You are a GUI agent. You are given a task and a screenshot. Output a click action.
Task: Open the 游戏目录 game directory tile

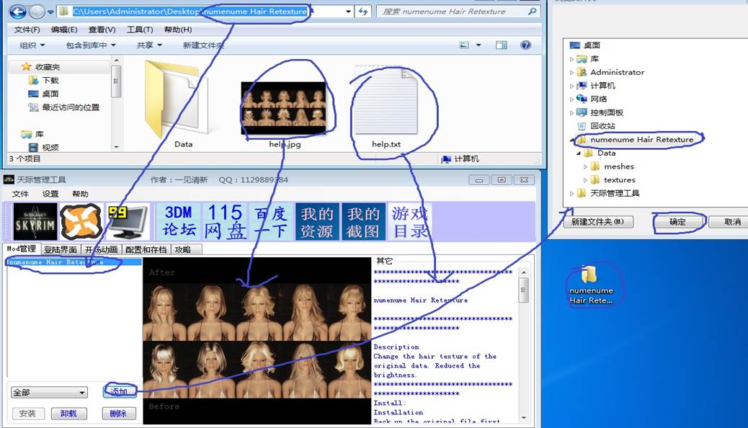coord(410,221)
